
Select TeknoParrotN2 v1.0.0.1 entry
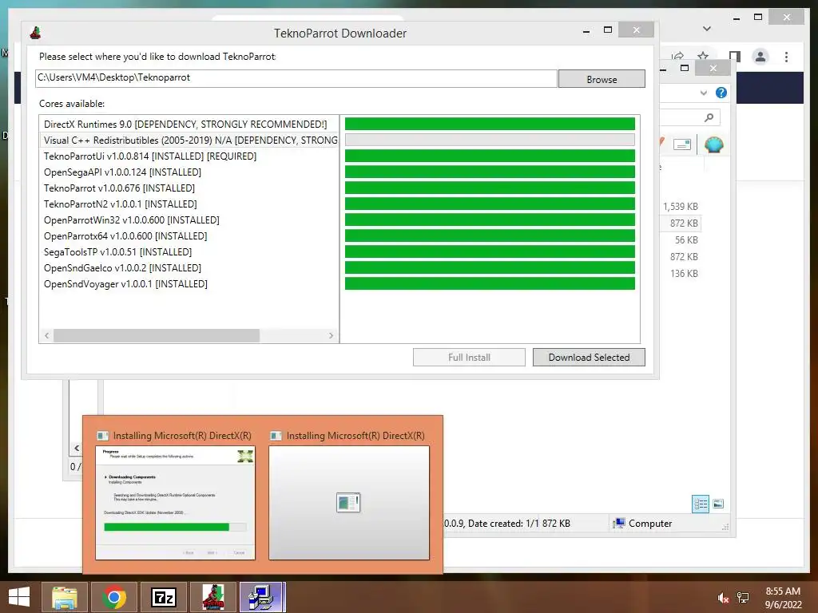pyautogui.click(x=189, y=204)
